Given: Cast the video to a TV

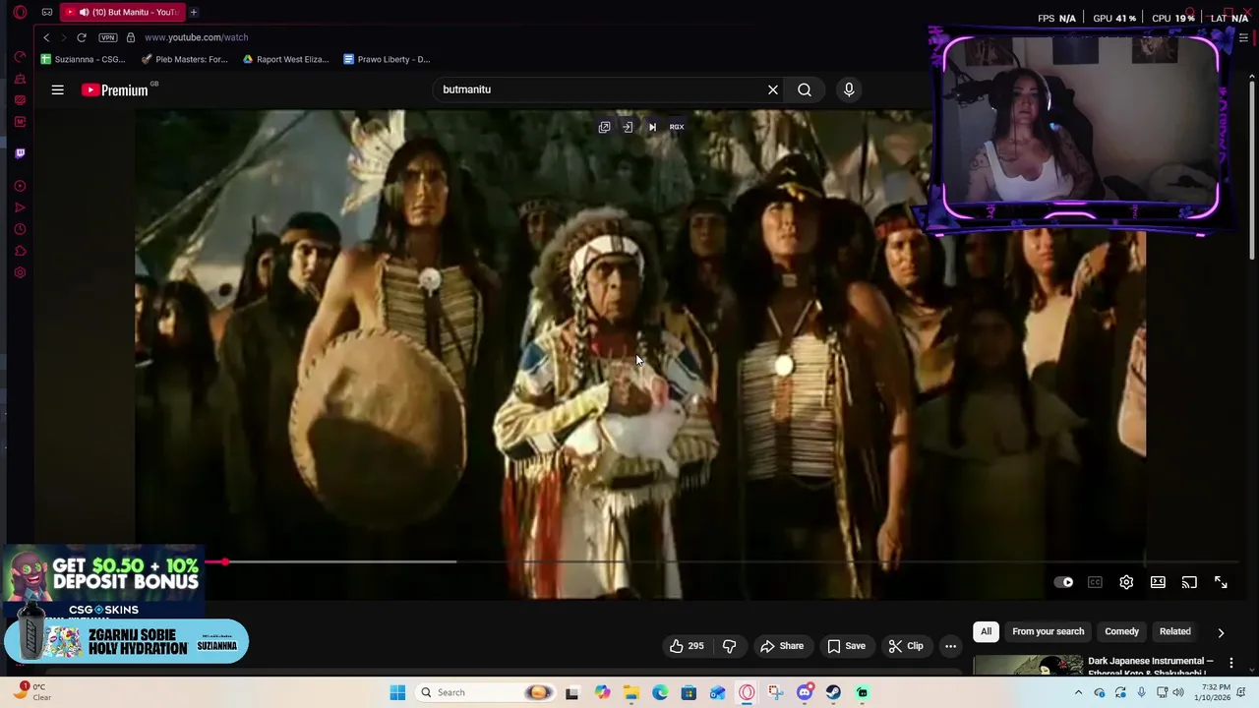Looking at the screenshot, I should coord(1189,582).
